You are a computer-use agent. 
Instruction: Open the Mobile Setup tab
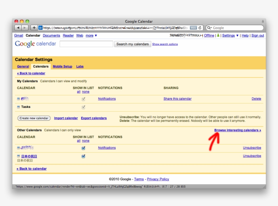click(x=62, y=67)
